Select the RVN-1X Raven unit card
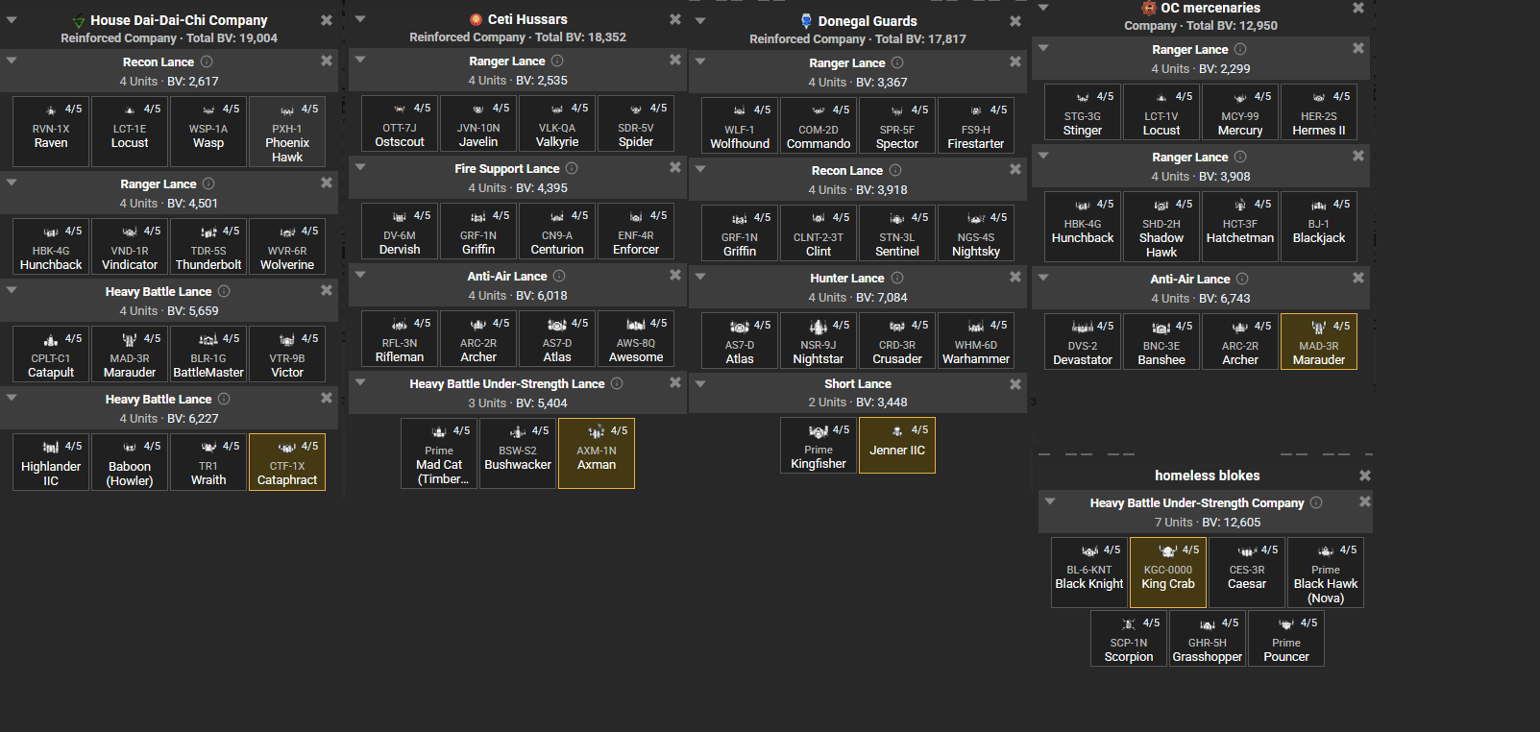The width and height of the screenshot is (1540, 732). point(51,132)
